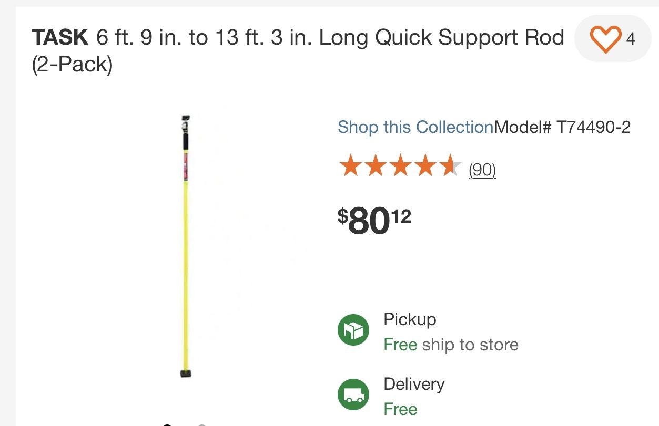This screenshot has width=659, height=426.
Task: Click the green Pickup box icon
Action: tap(353, 330)
